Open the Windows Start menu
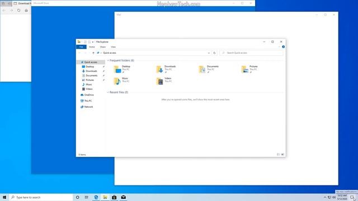Image resolution: width=358 pixels, height=201 pixels. pos(4,197)
